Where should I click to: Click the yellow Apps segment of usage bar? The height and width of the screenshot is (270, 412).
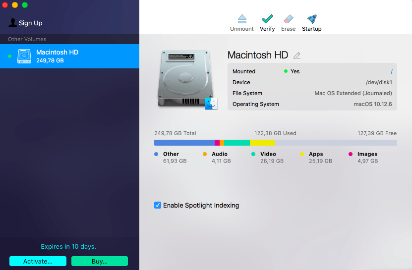(262, 143)
